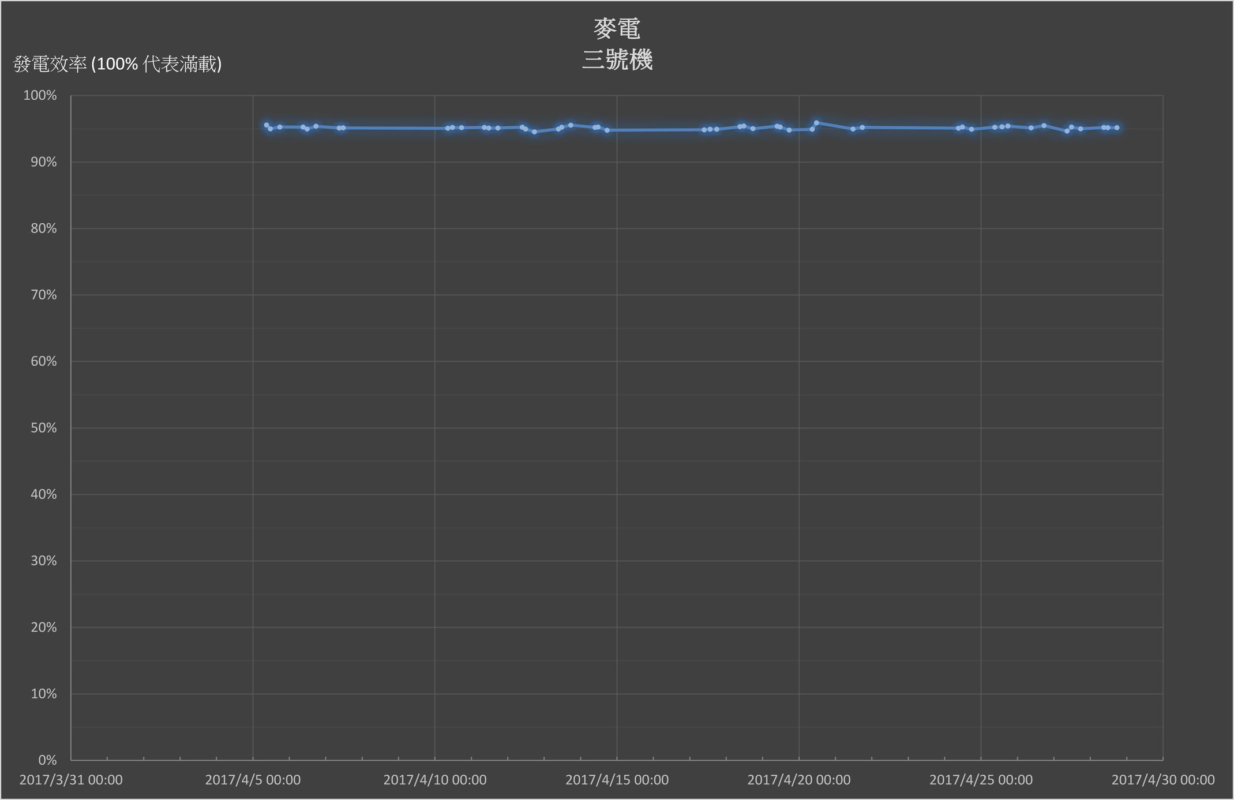
Task: Select the subtitle 三號機
Action: [617, 60]
